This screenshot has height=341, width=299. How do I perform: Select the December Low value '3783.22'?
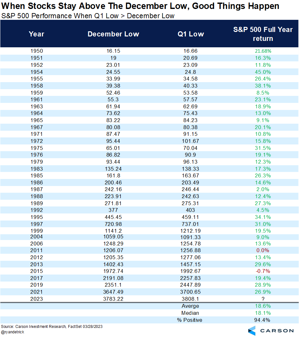[x=113, y=299]
